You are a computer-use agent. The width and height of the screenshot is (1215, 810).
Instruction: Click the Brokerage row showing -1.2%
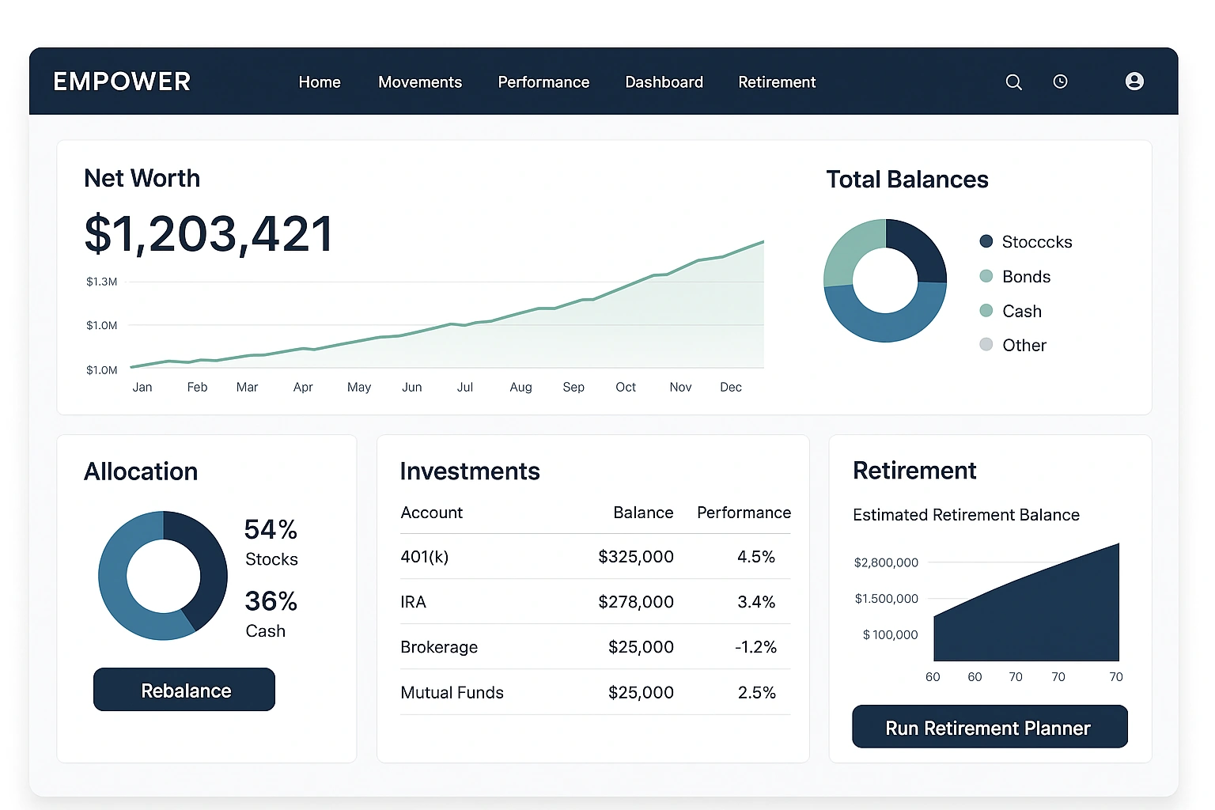point(593,646)
